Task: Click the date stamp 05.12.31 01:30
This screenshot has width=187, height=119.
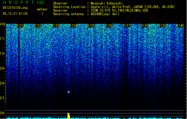Action: (15, 14)
